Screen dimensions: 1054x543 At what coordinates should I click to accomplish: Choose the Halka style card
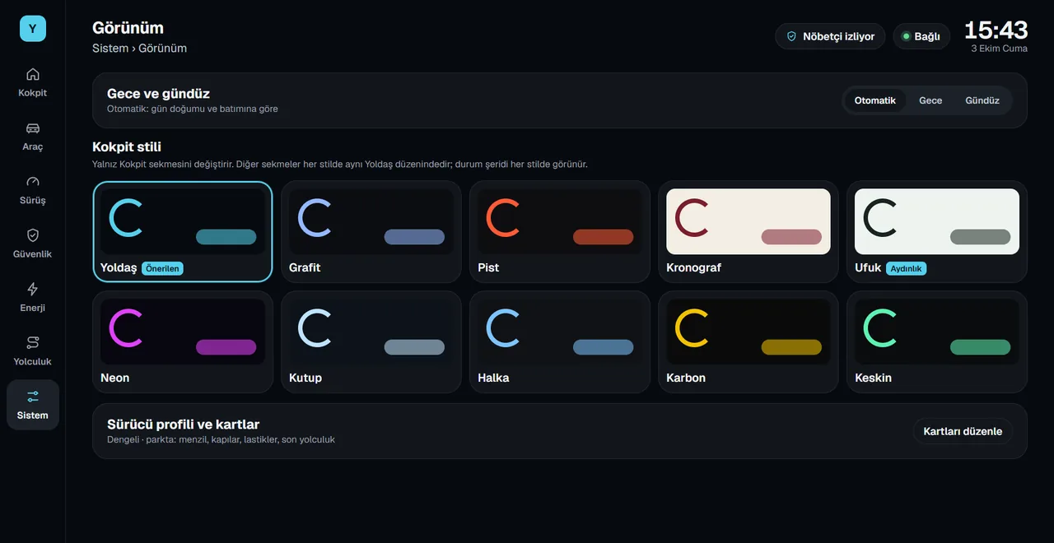pos(560,342)
